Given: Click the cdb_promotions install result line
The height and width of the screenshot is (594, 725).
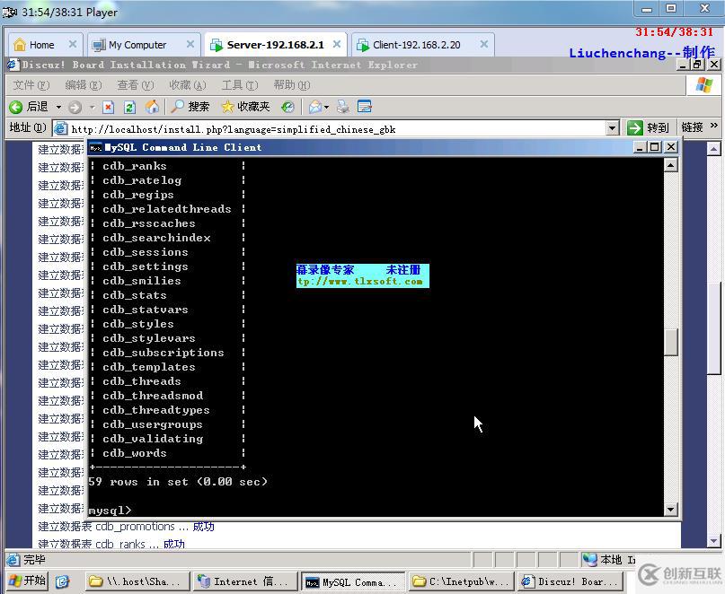Looking at the screenshot, I should click(126, 527).
